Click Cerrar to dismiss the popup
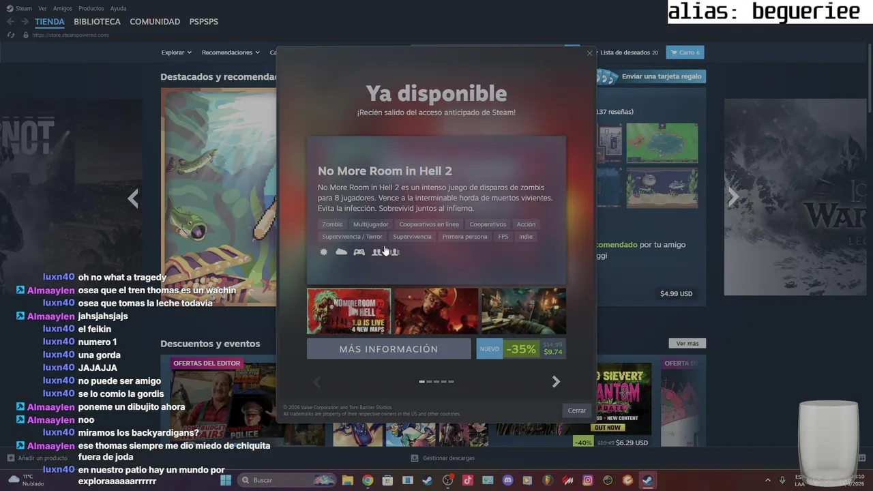 577,411
